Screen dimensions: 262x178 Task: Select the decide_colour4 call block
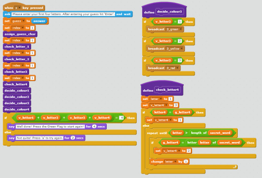pyautogui.click(x=17, y=110)
